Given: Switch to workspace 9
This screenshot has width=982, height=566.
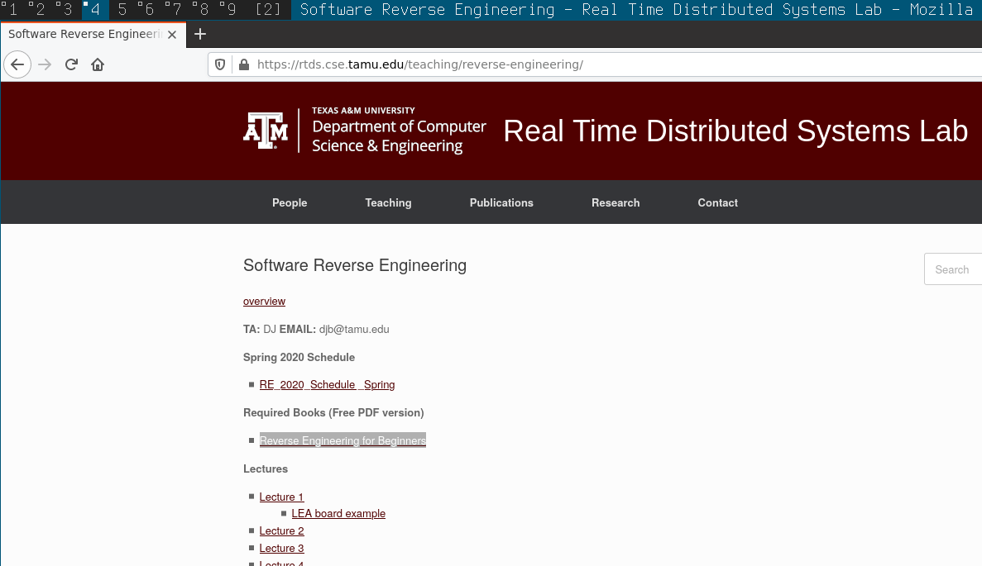Looking at the screenshot, I should click(231, 9).
